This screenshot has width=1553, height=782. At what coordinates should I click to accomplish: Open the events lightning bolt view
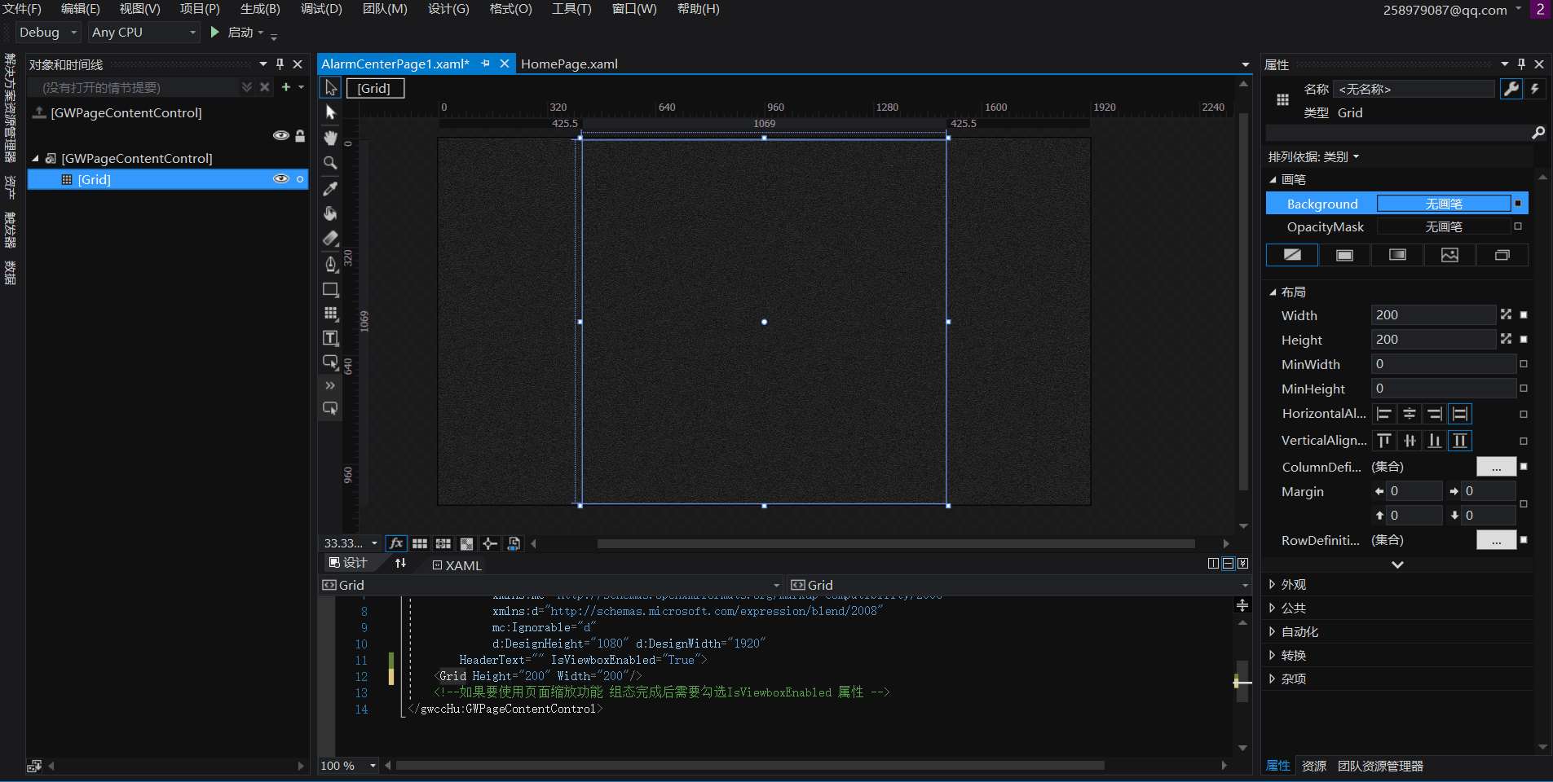tap(1535, 89)
